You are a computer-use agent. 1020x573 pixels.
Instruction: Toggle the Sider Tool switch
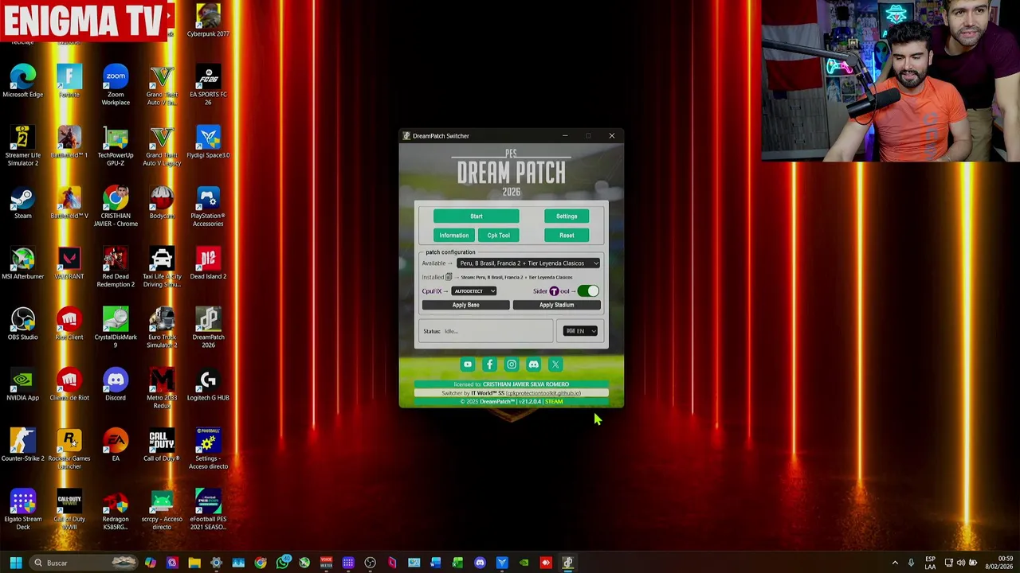coord(588,291)
